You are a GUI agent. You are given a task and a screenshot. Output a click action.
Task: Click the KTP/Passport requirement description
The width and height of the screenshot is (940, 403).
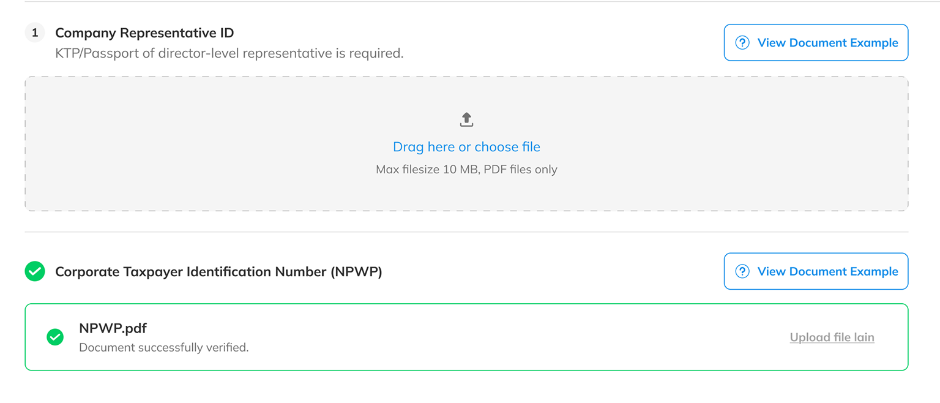[229, 53]
